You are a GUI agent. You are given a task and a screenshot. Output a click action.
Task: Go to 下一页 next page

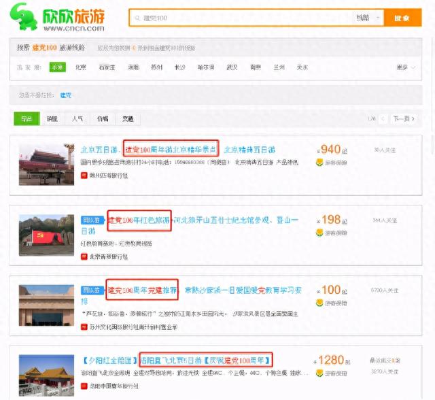[x=404, y=119]
